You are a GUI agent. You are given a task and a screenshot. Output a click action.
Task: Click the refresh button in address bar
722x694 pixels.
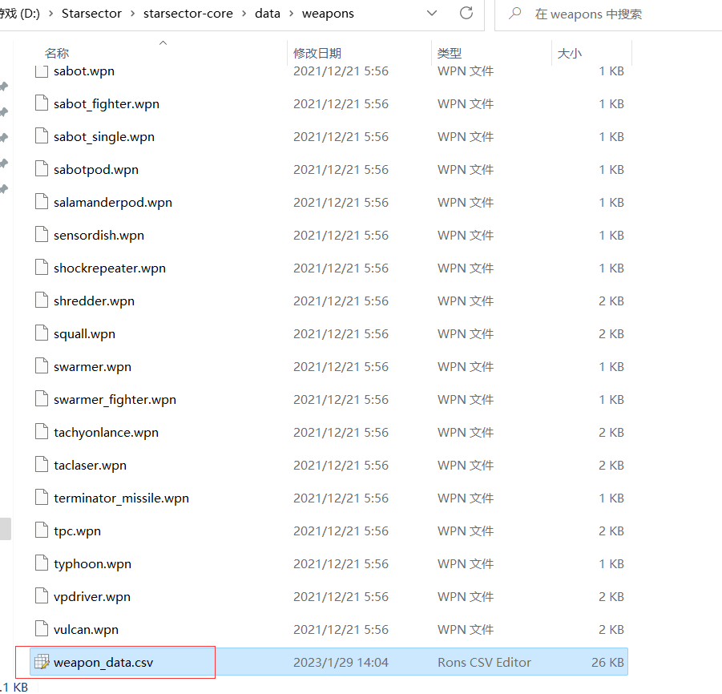[466, 14]
